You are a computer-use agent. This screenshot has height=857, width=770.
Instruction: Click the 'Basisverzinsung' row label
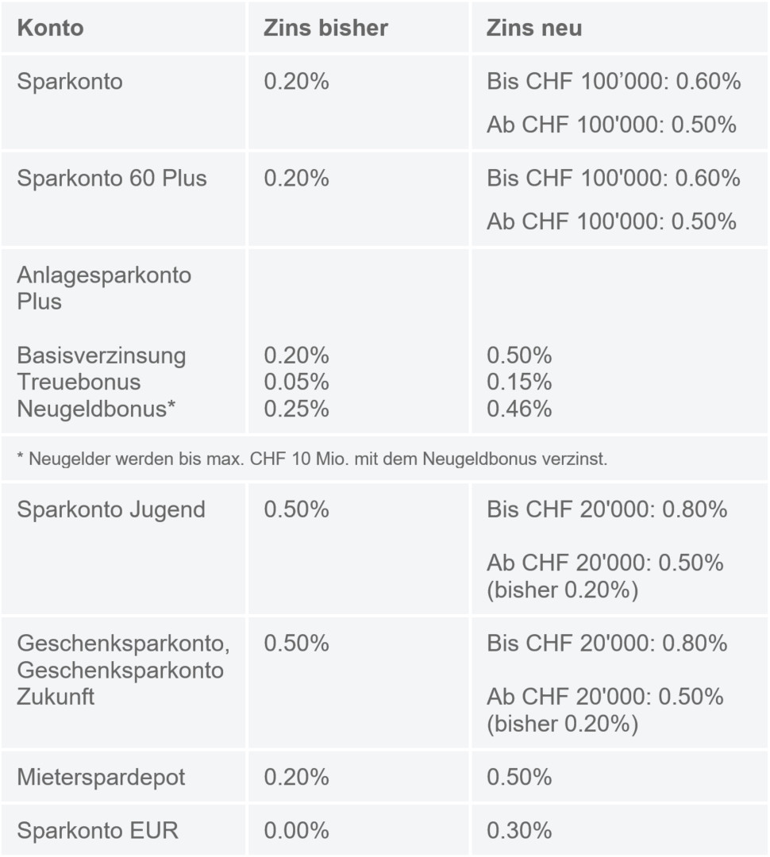(102, 355)
